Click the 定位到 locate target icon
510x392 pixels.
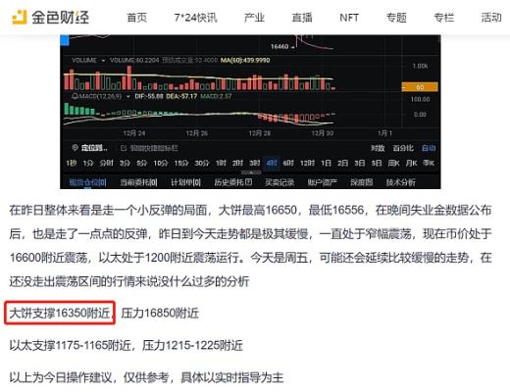coord(75,148)
